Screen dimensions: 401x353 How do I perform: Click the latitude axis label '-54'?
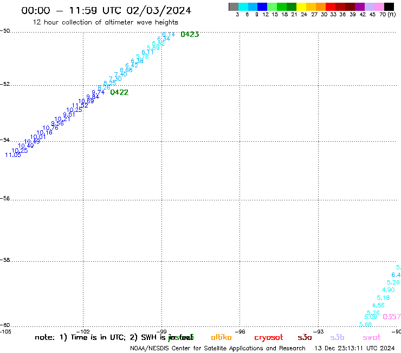click(5, 140)
